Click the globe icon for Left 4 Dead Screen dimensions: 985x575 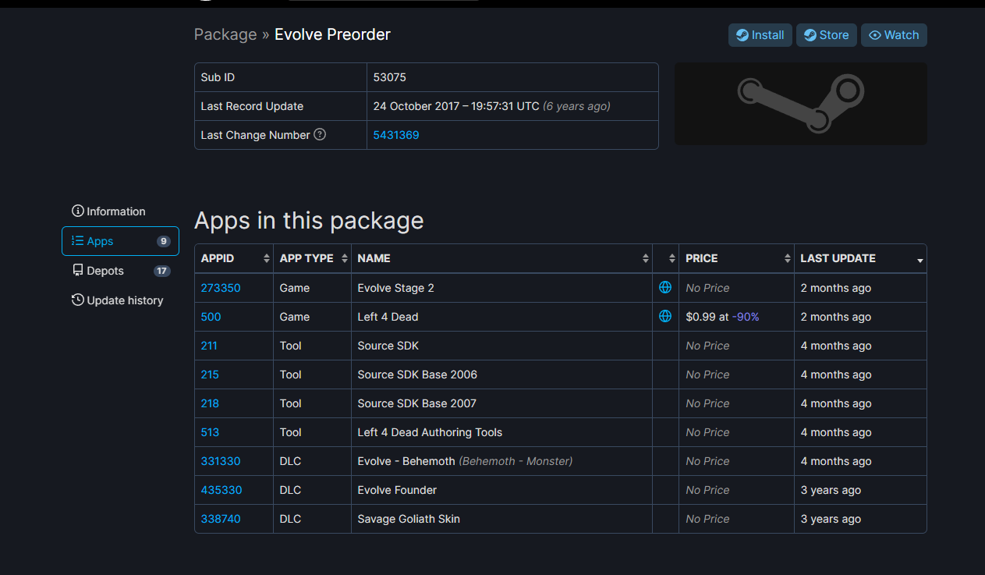(x=665, y=316)
